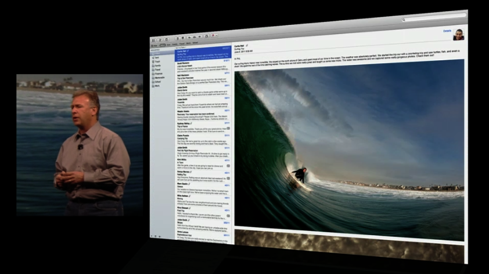
Task: Click the Flag toolbar icon
Action: click(214, 36)
